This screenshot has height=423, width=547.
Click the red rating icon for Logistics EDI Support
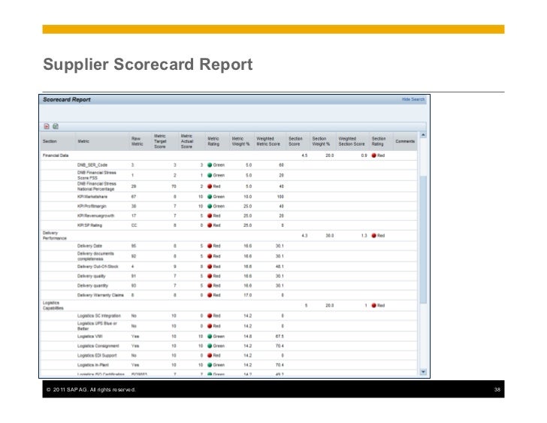click(x=210, y=355)
